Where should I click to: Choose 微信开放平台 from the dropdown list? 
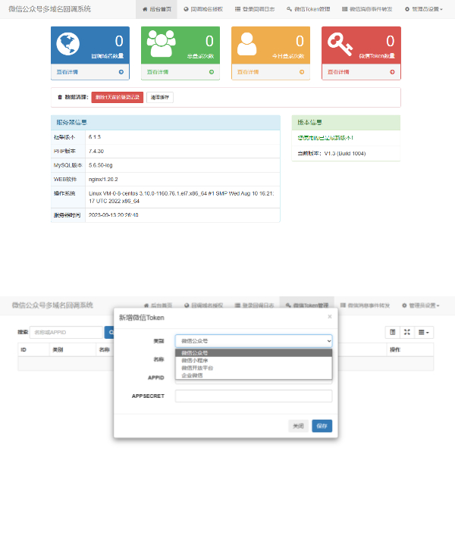(x=197, y=368)
